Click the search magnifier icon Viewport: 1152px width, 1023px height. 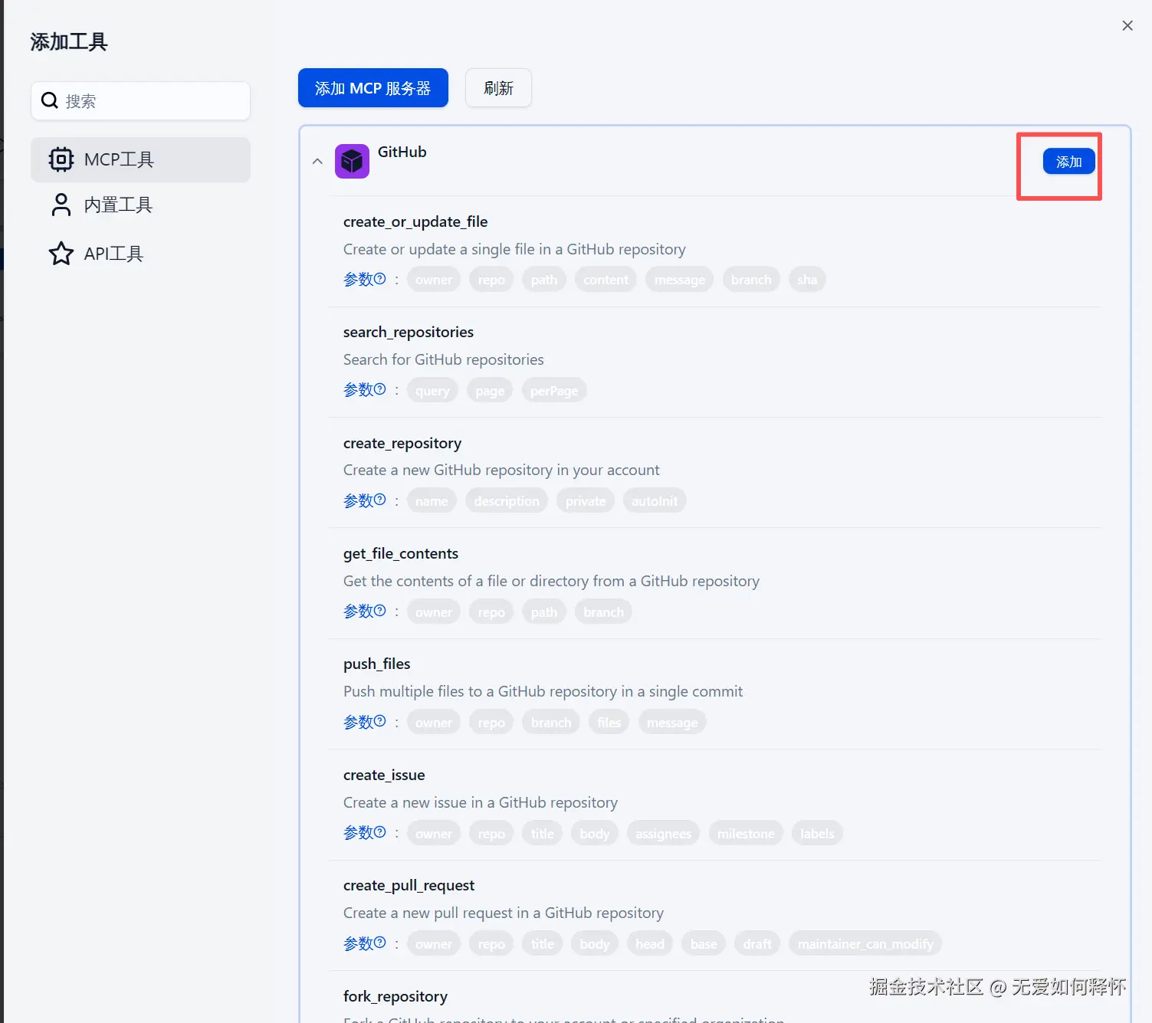click(50, 100)
